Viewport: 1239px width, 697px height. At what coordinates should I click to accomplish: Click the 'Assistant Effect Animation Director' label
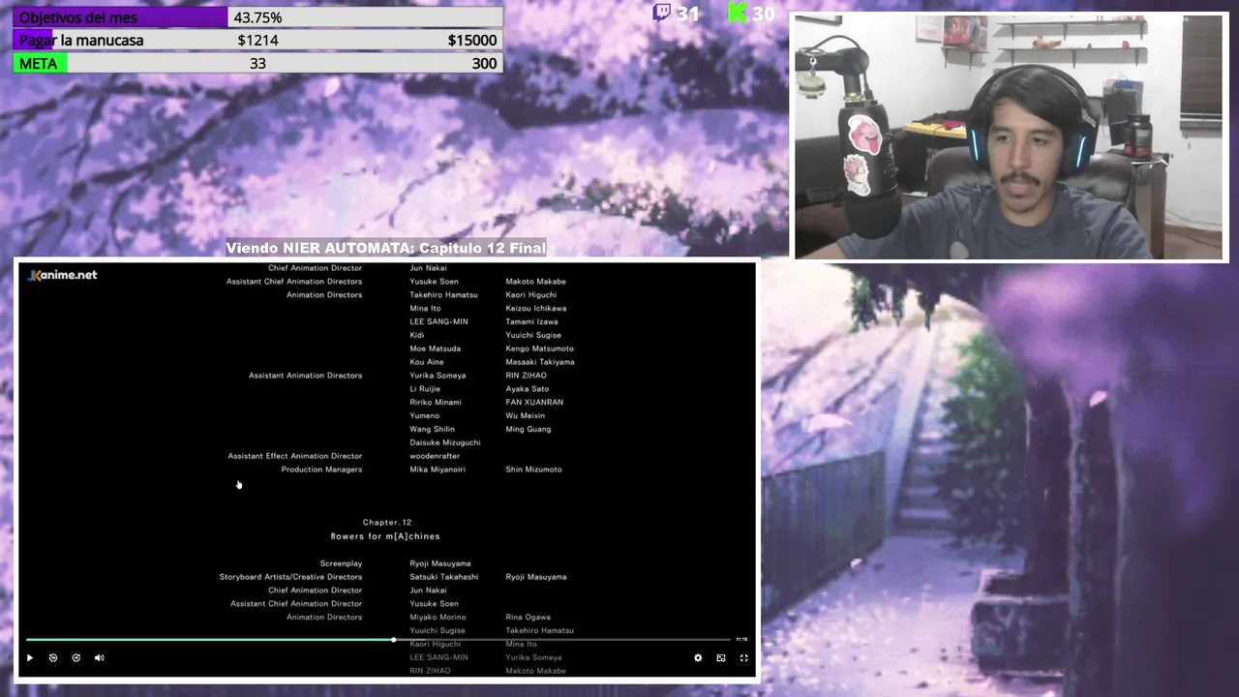(295, 456)
